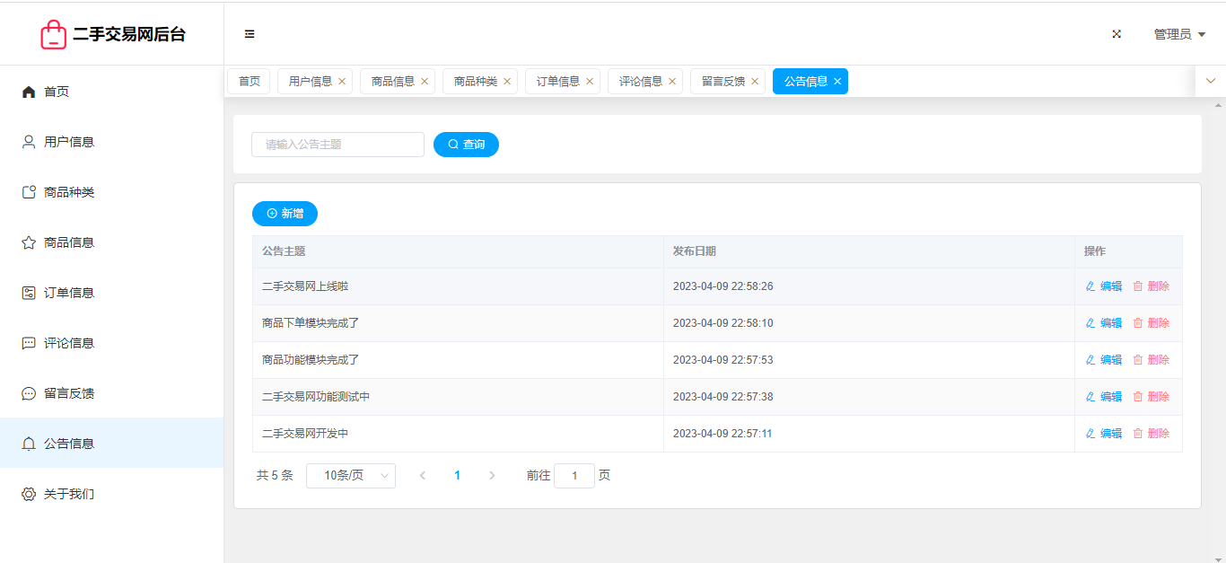The height and width of the screenshot is (563, 1226).
Task: Select 商品信息 star icon in sidebar
Action: (29, 242)
